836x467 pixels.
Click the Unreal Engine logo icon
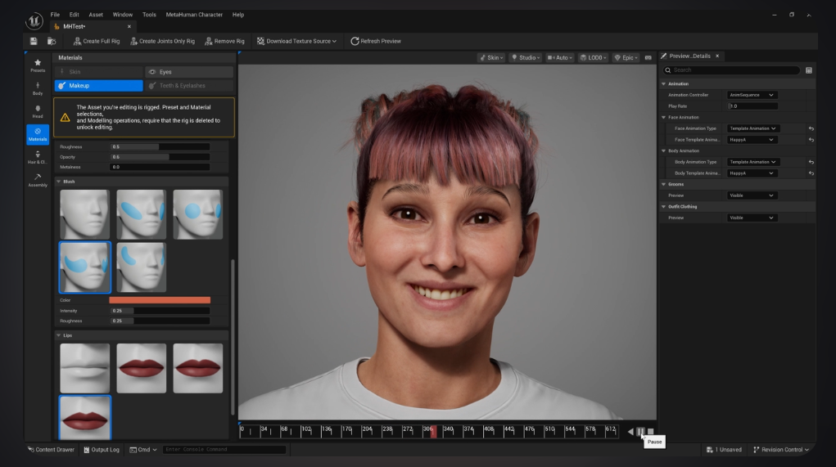[x=34, y=20]
